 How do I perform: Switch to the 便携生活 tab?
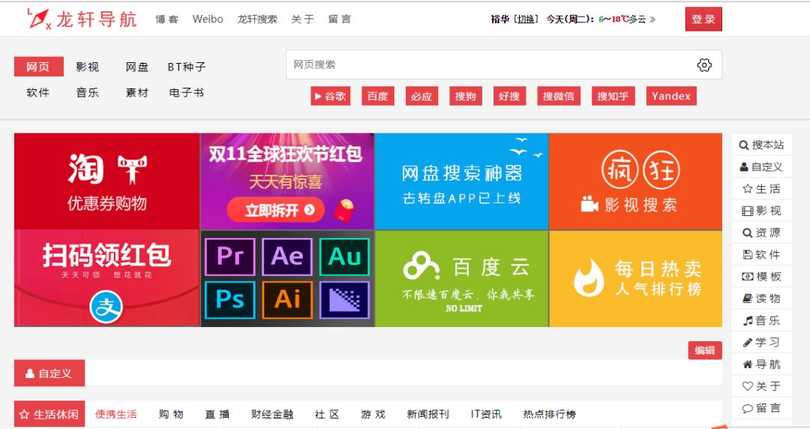(116, 414)
